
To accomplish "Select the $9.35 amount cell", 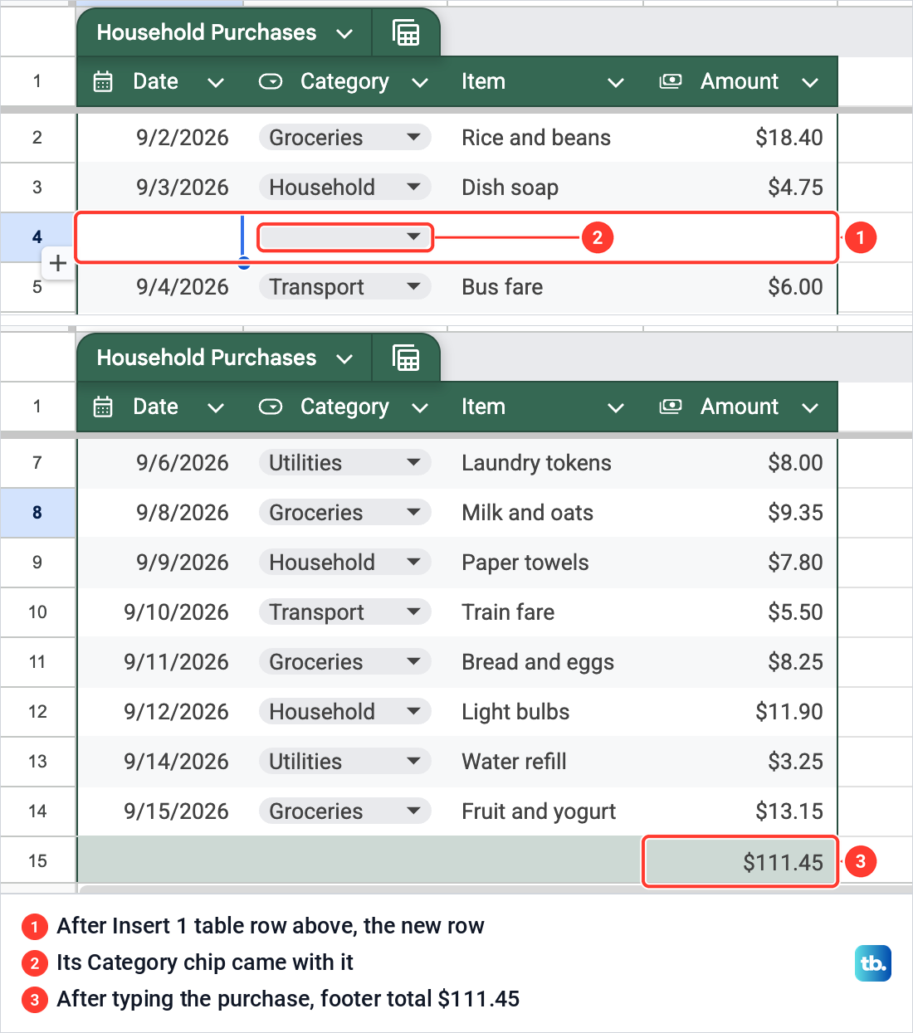I will [x=740, y=513].
